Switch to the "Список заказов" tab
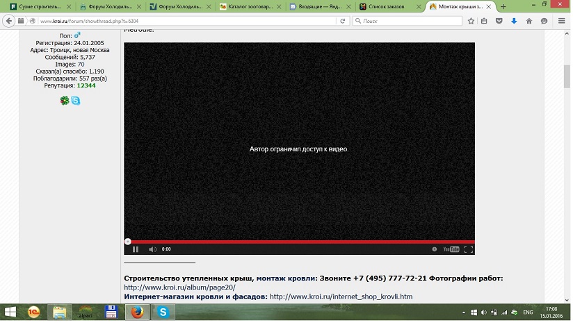The image size is (573, 327). pos(386,6)
